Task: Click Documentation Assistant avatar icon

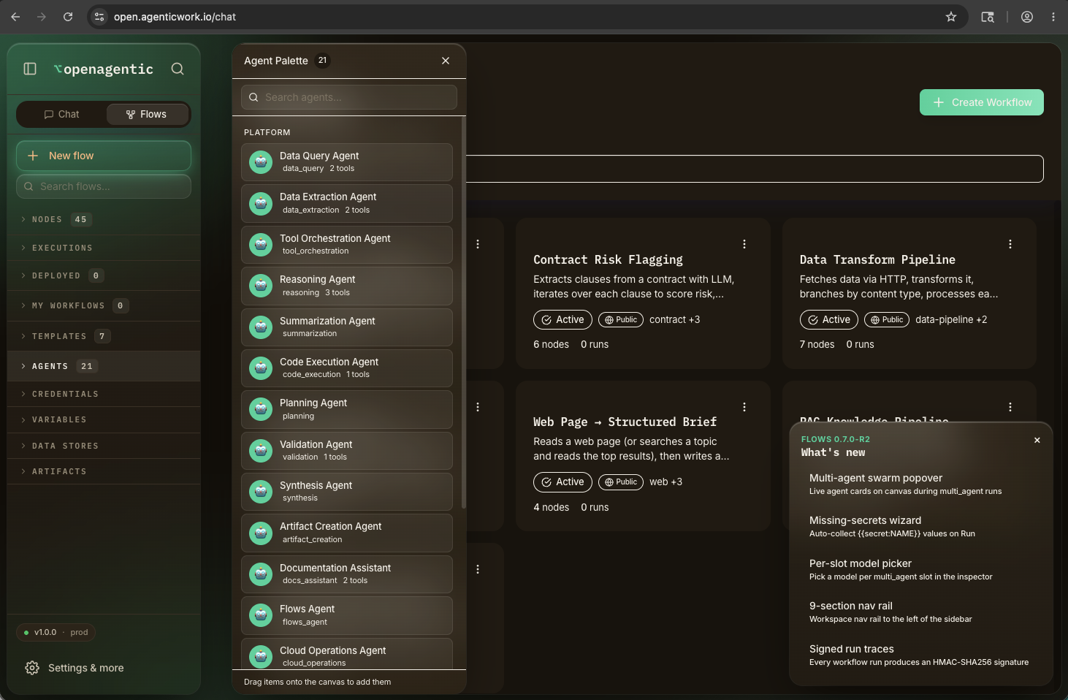Action: coord(261,574)
